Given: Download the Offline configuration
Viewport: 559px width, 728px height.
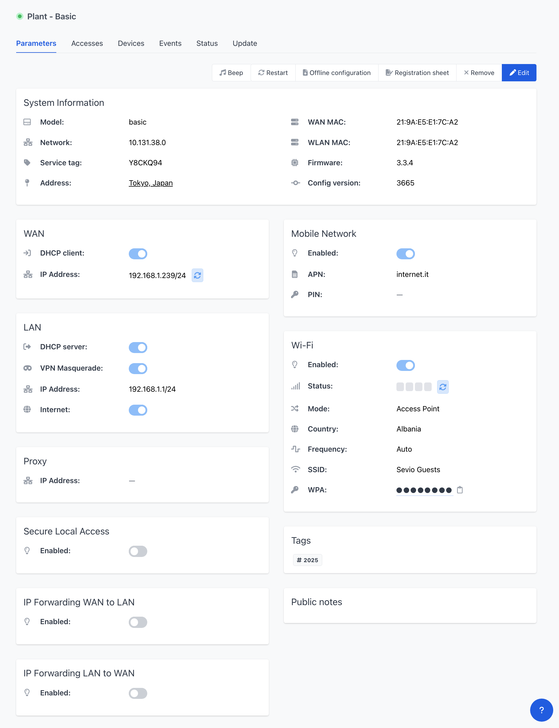Looking at the screenshot, I should (337, 72).
